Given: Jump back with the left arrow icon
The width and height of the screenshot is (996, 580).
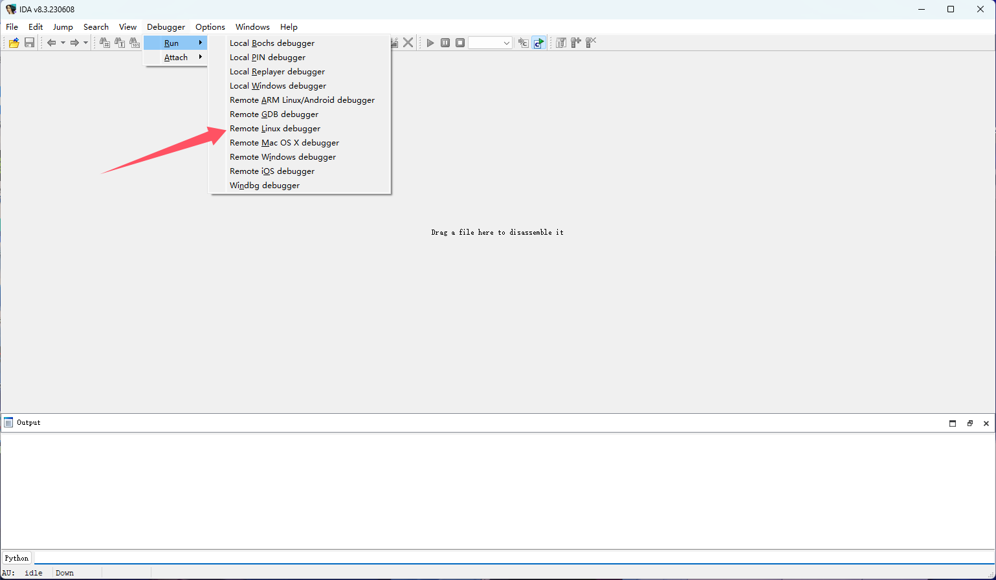Looking at the screenshot, I should coord(51,43).
